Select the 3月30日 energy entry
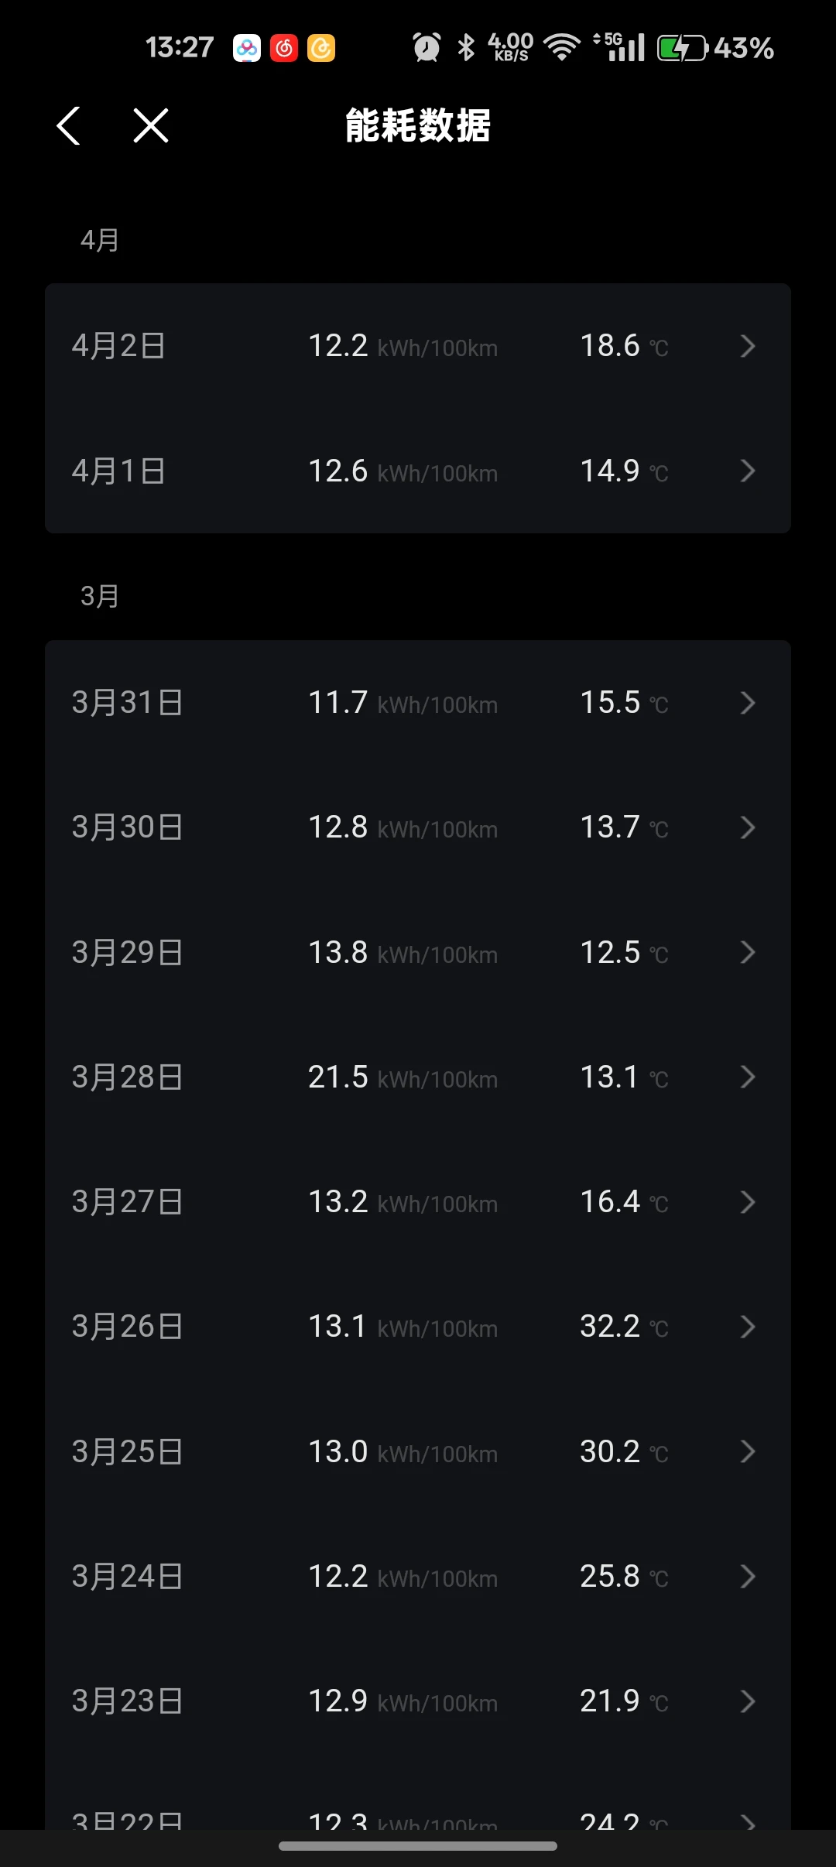The width and height of the screenshot is (836, 1867). point(418,827)
